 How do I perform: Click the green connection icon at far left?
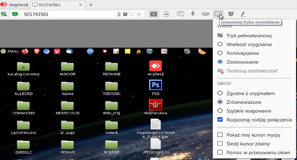pos(4,14)
